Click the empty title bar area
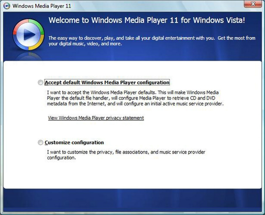The height and width of the screenshot is (215, 265). (x=155, y=6)
